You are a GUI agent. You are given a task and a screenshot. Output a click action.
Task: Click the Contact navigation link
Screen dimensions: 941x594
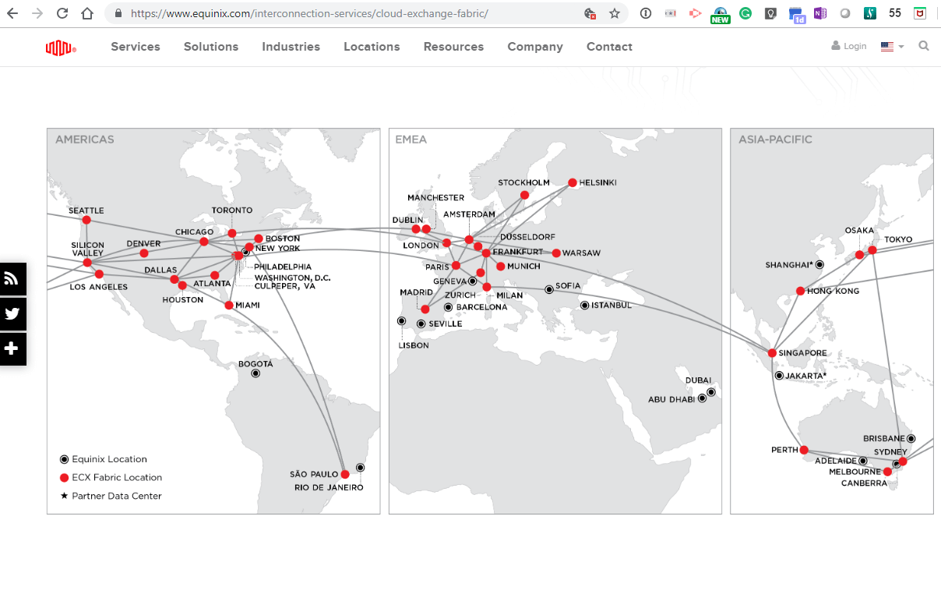(609, 47)
